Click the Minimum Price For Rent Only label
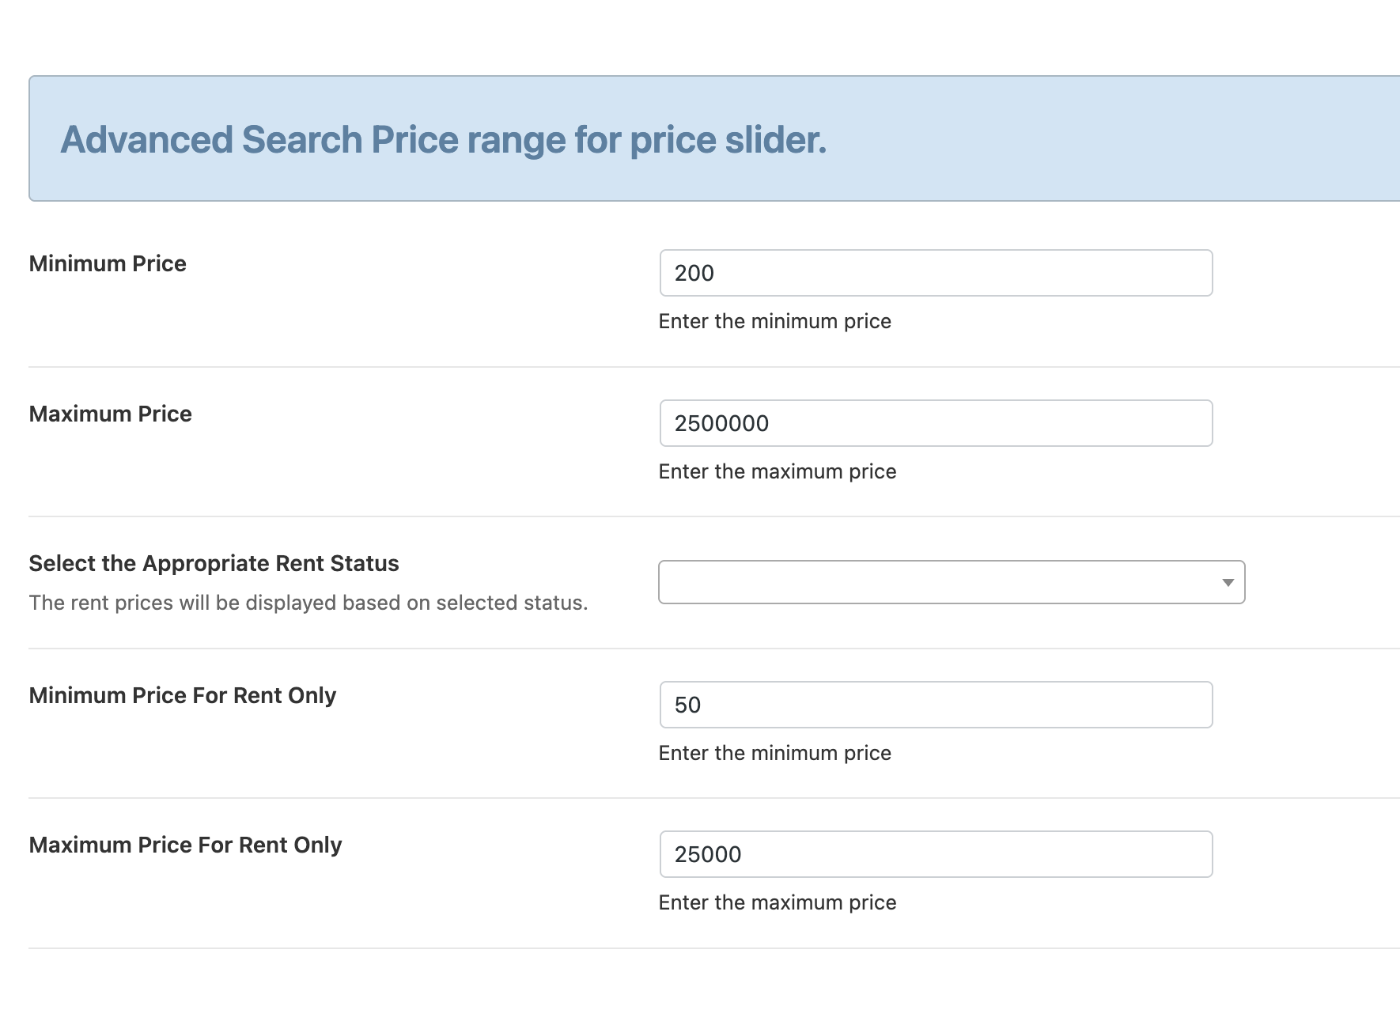 coord(183,695)
